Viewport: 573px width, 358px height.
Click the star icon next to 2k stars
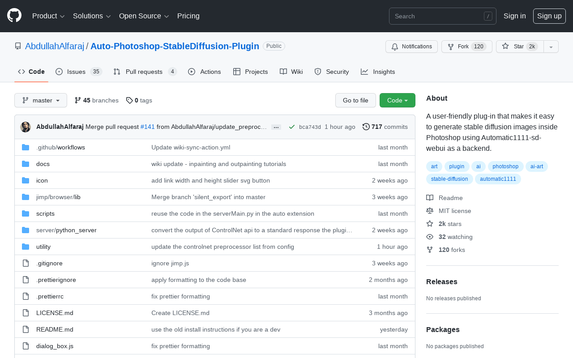430,224
